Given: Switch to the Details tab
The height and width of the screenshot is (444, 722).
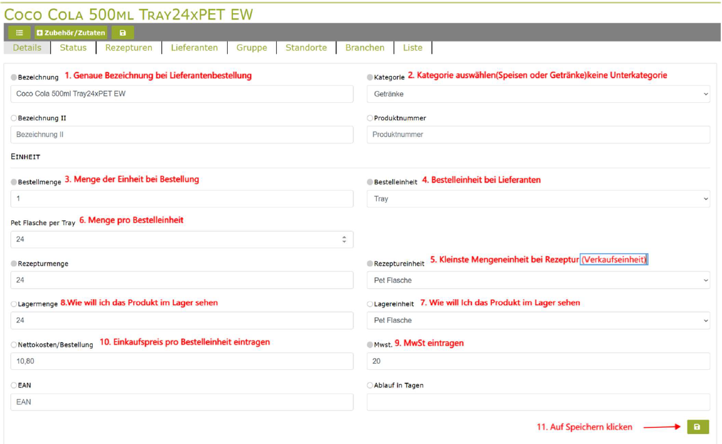Looking at the screenshot, I should [27, 48].
